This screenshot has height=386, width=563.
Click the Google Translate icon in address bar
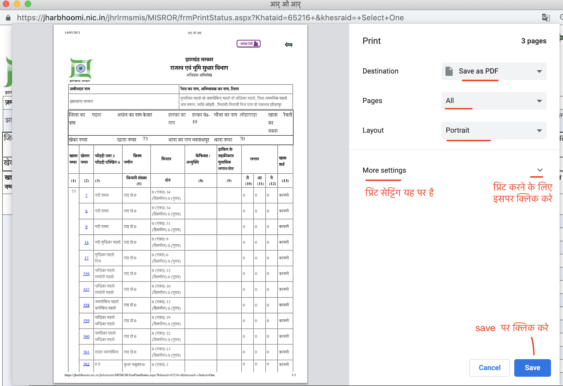pos(546,18)
